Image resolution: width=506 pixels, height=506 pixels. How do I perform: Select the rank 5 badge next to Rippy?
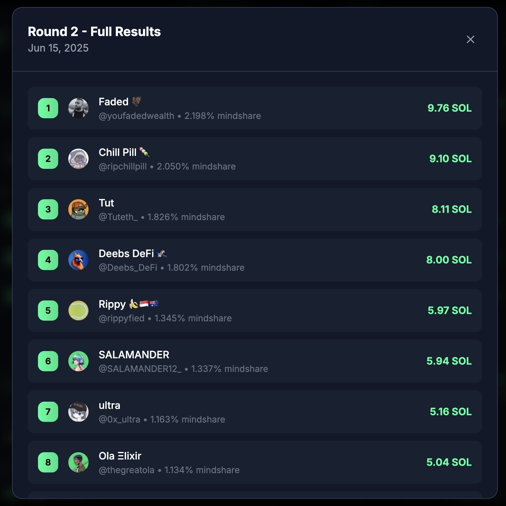pyautogui.click(x=48, y=311)
